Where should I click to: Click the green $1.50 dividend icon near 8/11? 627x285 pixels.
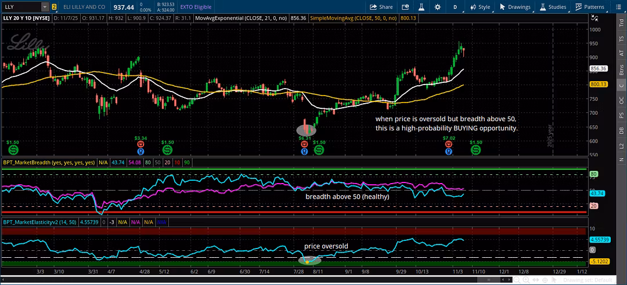[319, 150]
